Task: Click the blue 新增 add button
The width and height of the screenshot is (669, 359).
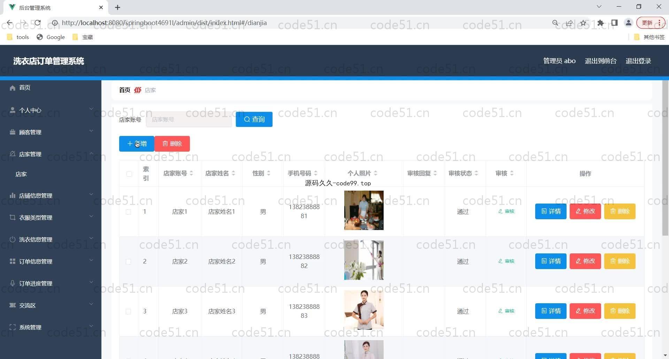Action: click(137, 144)
